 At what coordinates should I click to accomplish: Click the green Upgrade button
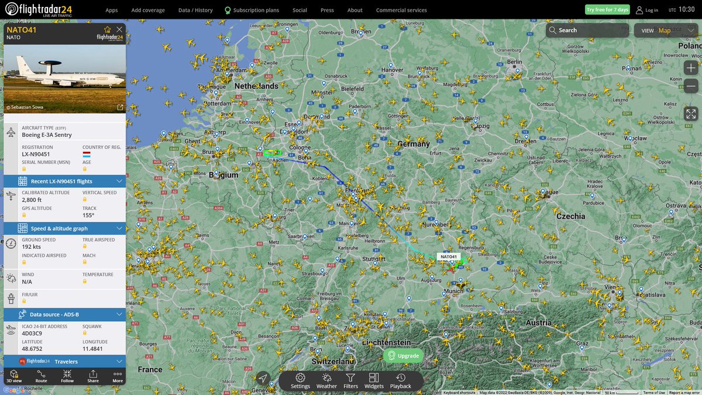404,356
